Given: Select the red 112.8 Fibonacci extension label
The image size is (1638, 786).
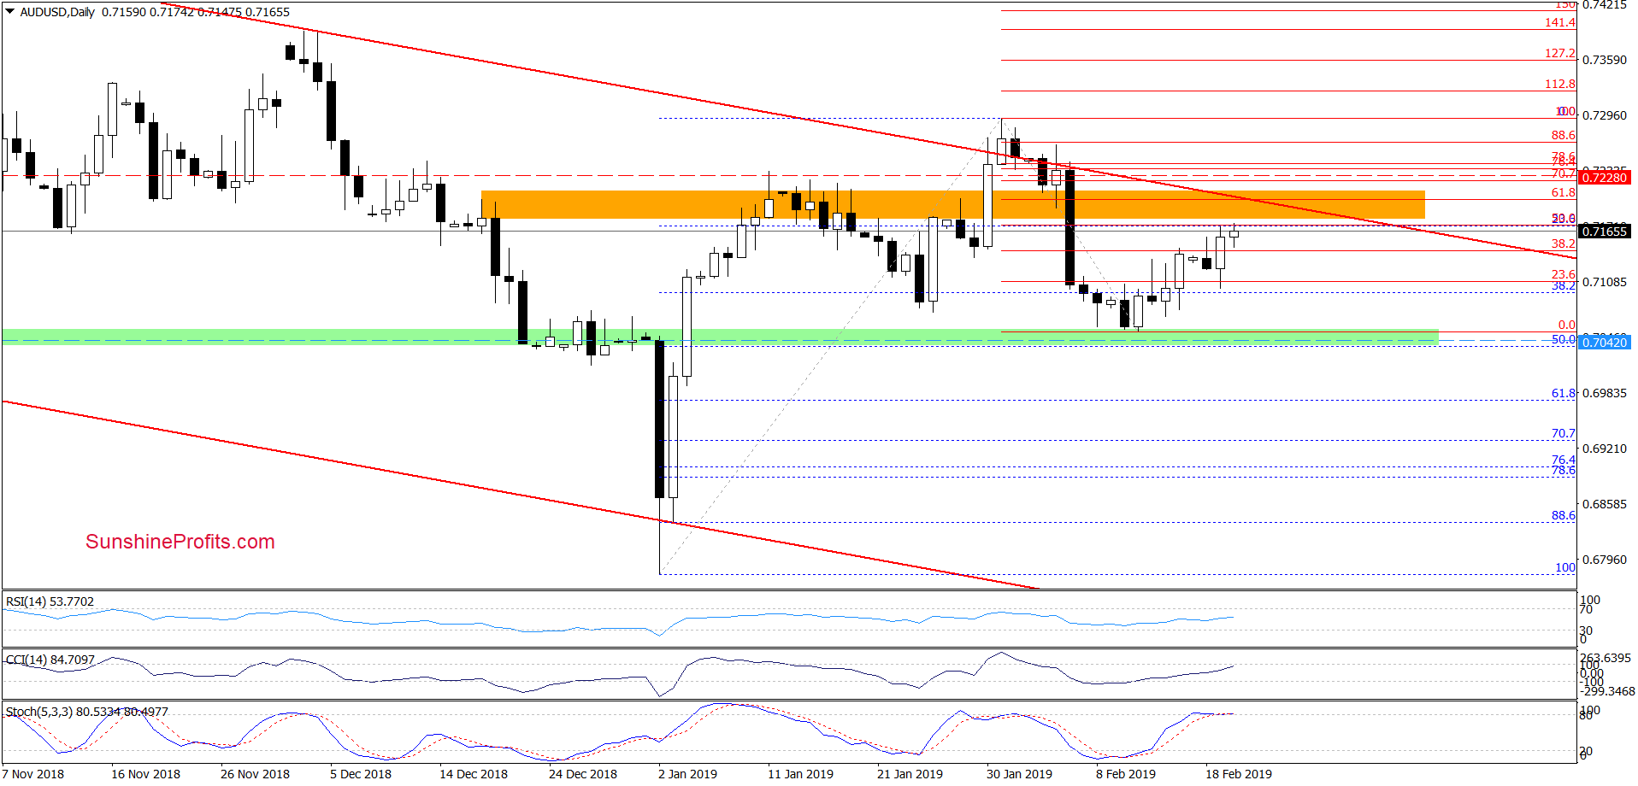Looking at the screenshot, I should tap(1559, 84).
